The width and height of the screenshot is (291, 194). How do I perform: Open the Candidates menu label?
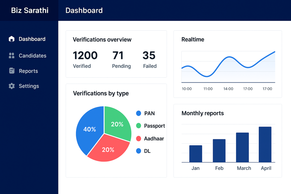pos(32,56)
